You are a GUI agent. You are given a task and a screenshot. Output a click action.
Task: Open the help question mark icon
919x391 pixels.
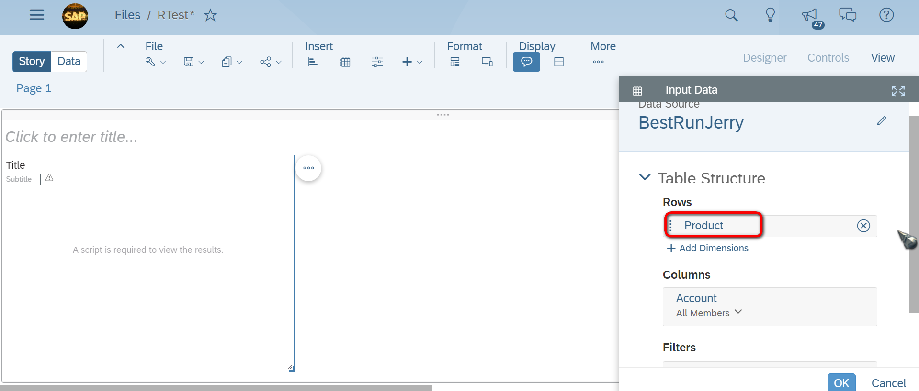tap(886, 15)
